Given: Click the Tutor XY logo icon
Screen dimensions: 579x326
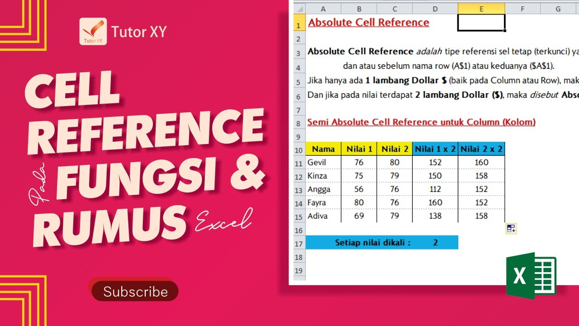Looking at the screenshot, I should (93, 32).
